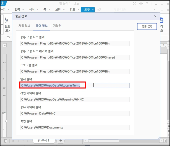This screenshot has width=170, height=146.
Task: Expand the 서식 menu dropdown arrow
Action: (37, 10)
